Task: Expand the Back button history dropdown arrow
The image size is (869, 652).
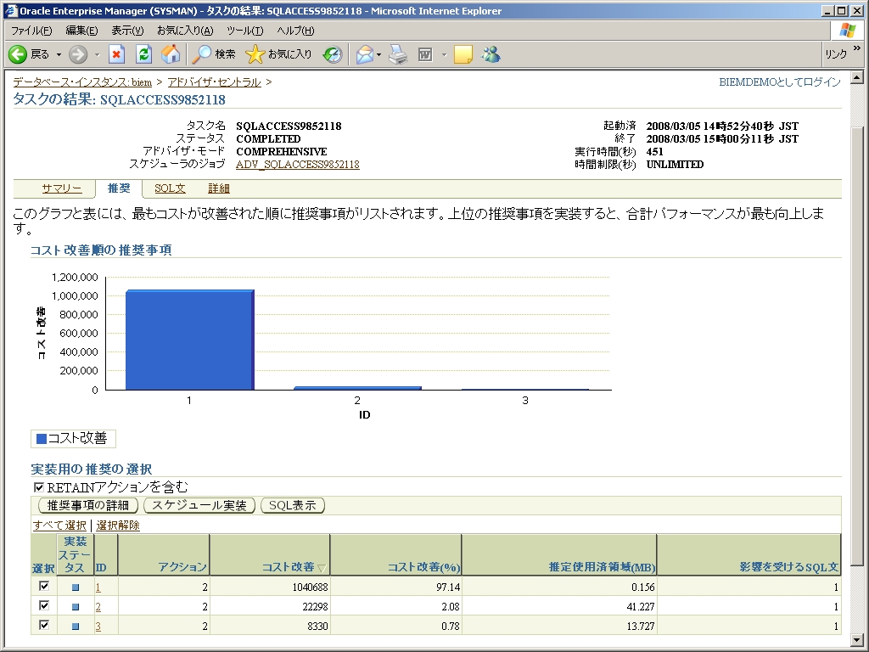Action: click(x=59, y=54)
